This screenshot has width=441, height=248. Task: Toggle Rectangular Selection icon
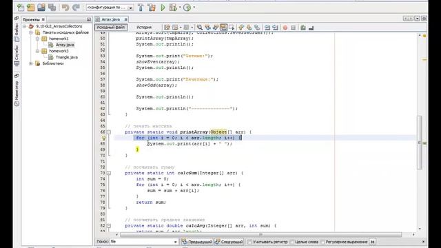[x=232, y=28]
